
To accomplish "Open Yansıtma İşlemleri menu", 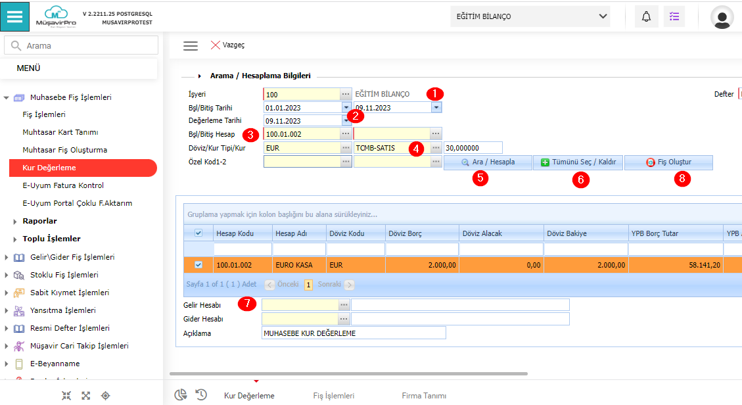I will [63, 310].
